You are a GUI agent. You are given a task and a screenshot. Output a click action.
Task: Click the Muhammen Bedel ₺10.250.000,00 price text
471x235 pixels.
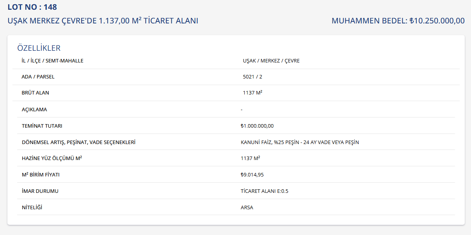tap(398, 21)
